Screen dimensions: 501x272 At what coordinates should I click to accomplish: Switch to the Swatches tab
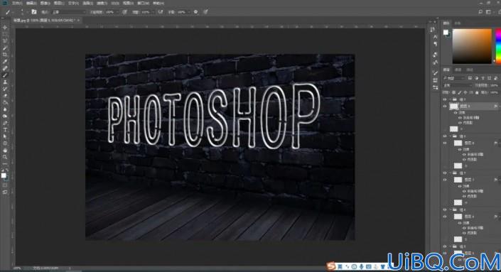[458, 23]
